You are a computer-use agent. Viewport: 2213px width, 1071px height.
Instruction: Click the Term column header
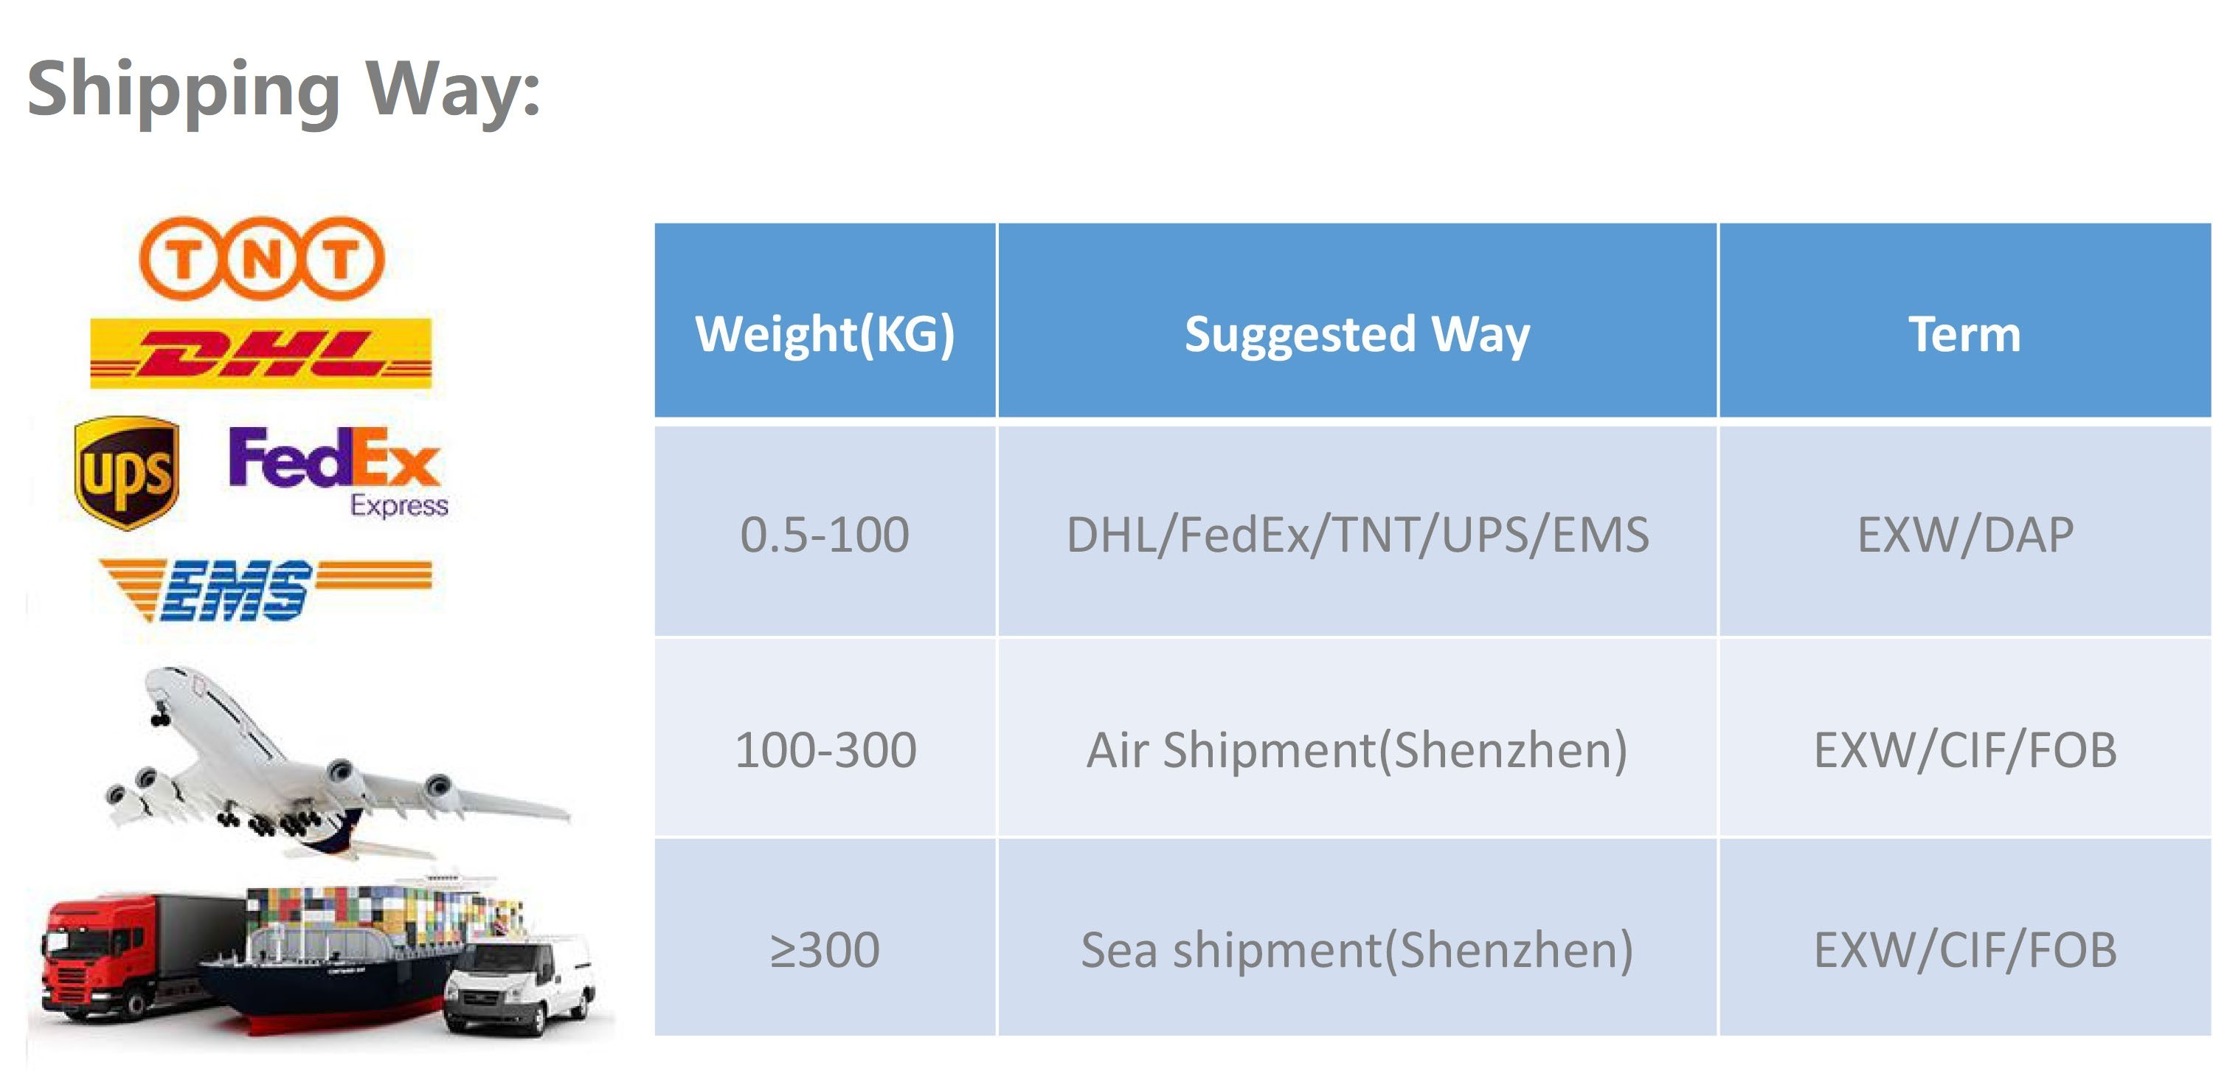tap(1964, 333)
